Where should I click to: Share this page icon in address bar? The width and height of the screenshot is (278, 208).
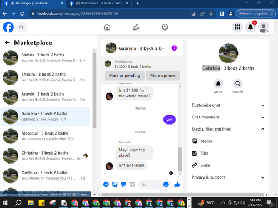tap(202, 13)
